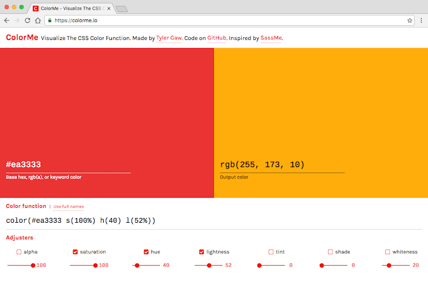Image resolution: width=428 pixels, height=281 pixels.
Task: Enable the alpha adjuster checkbox
Action: [x=19, y=252]
